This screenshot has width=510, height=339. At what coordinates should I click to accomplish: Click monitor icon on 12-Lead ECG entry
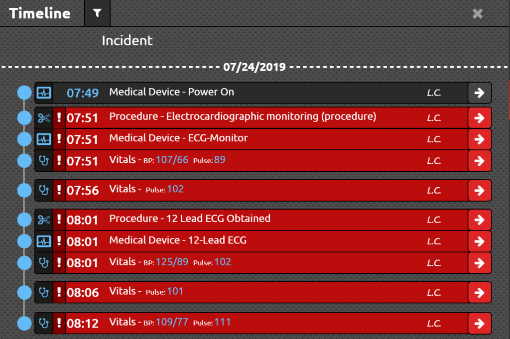[x=44, y=241]
